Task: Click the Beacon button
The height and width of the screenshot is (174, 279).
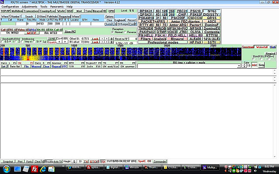Action: (x=97, y=11)
